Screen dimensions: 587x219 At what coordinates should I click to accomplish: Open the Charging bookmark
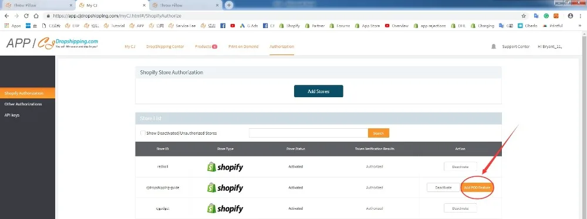point(483,26)
